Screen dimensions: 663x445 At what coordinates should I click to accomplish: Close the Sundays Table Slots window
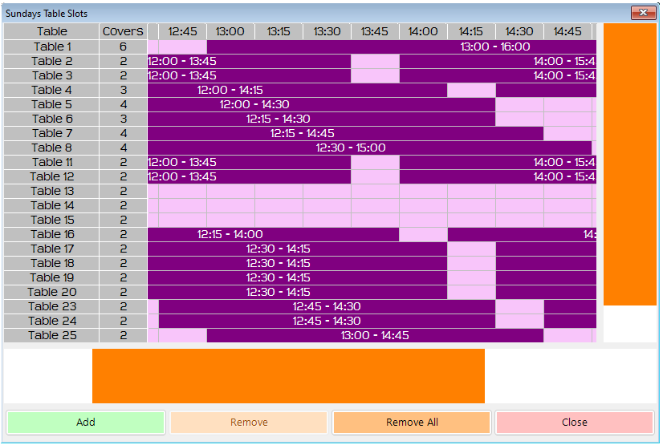[x=643, y=13]
